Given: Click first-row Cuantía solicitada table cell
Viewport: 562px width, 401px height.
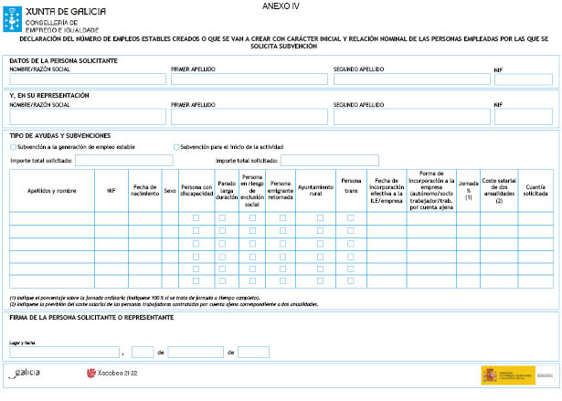Looking at the screenshot, I should pyautogui.click(x=536, y=218).
